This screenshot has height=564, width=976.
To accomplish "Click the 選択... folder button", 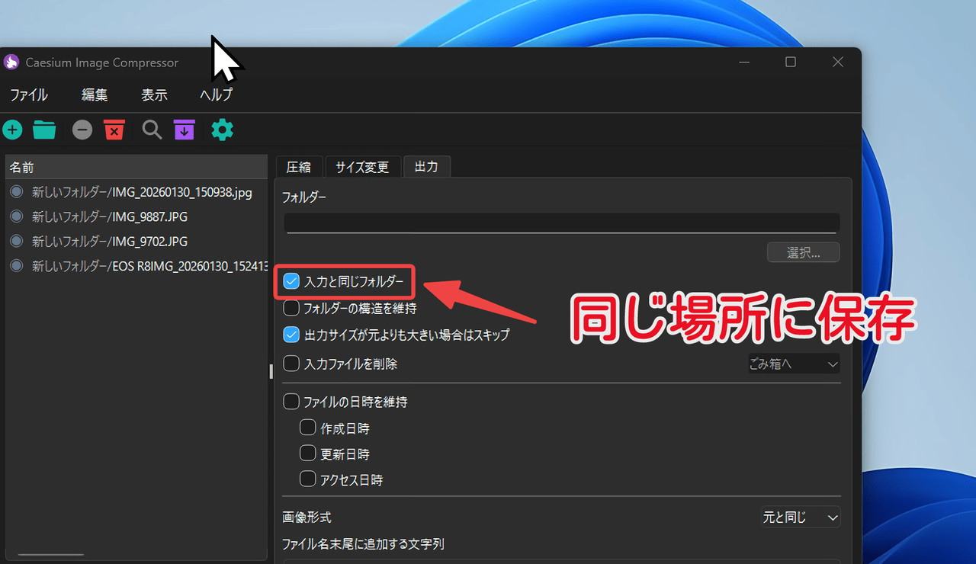I will pos(803,252).
